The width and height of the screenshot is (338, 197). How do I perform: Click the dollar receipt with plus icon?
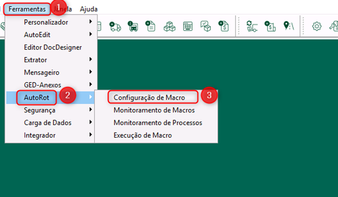tap(270, 26)
